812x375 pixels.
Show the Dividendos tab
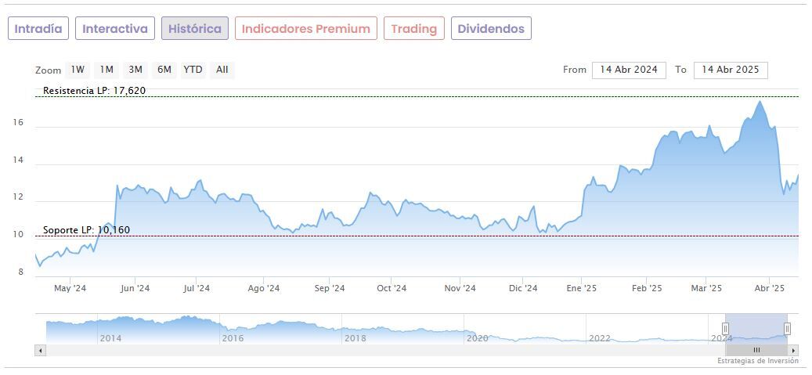point(491,29)
